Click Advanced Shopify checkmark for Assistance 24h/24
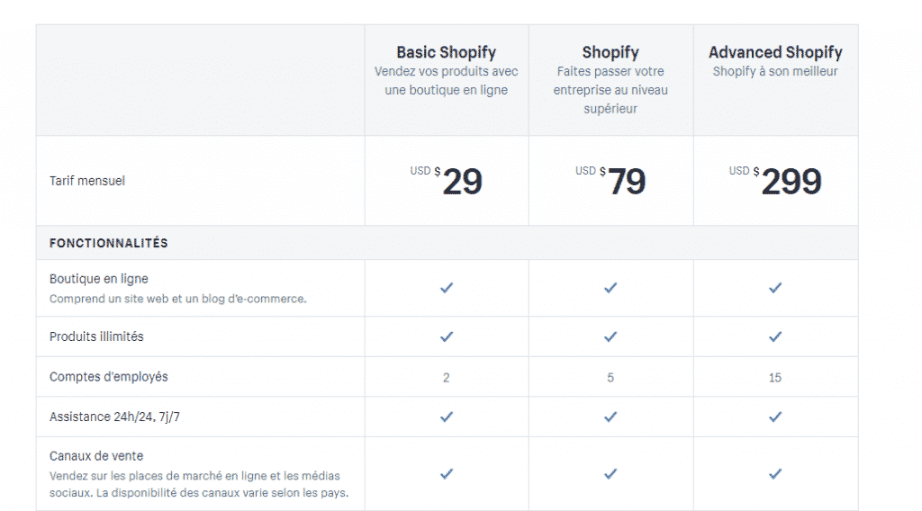Screen dimensions: 922x511 point(775,417)
